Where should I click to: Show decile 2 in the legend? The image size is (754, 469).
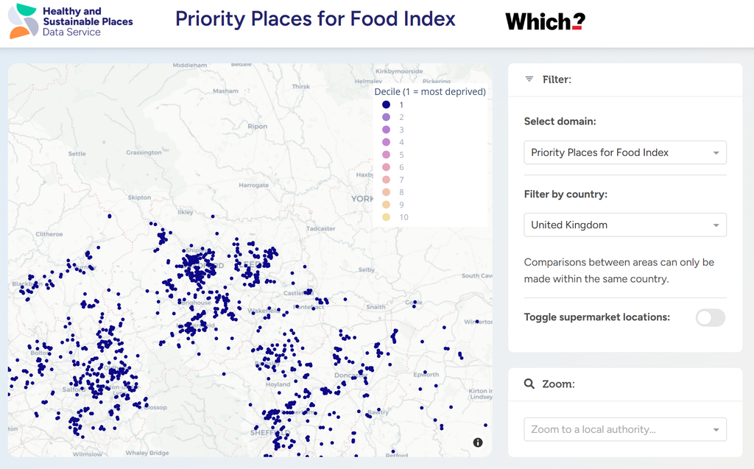(x=393, y=117)
